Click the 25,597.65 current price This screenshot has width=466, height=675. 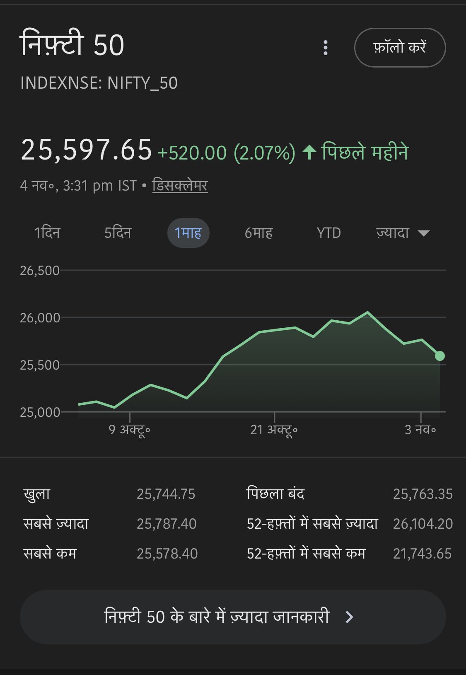pyautogui.click(x=87, y=150)
